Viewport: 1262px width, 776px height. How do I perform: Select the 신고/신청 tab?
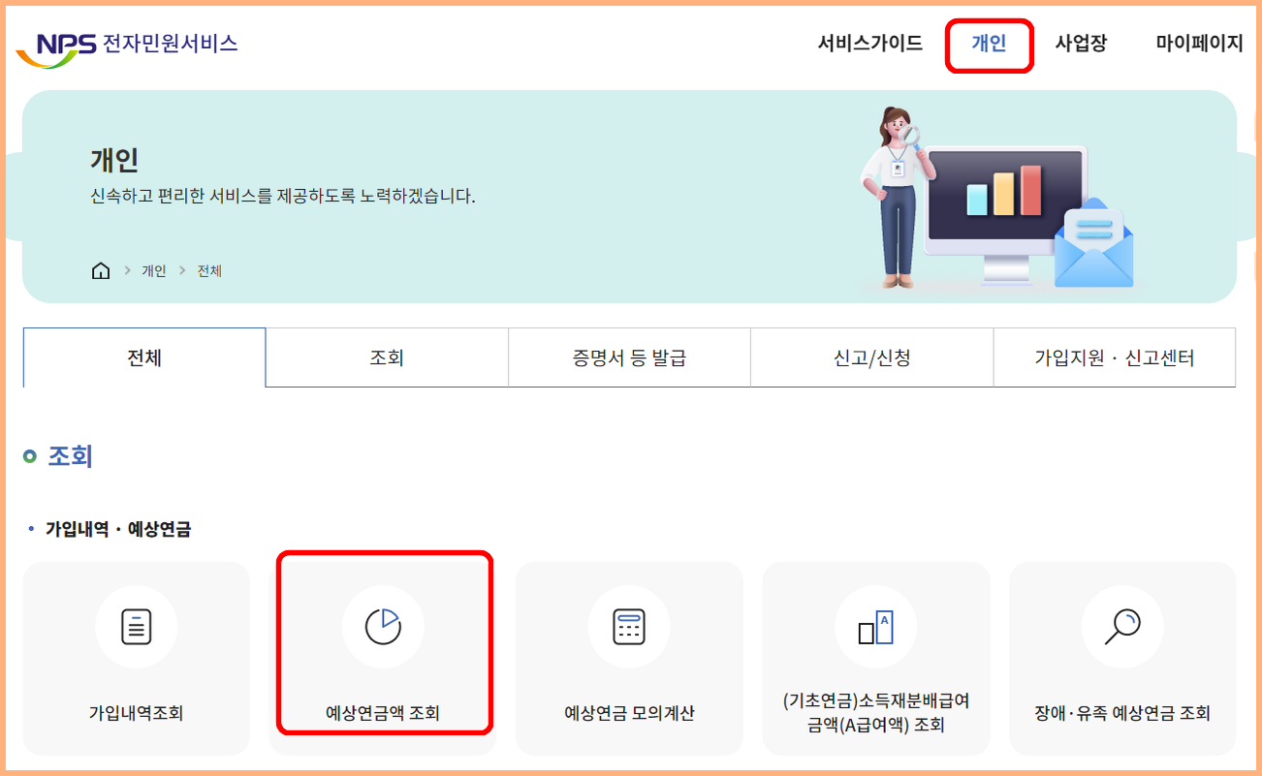pyautogui.click(x=871, y=357)
